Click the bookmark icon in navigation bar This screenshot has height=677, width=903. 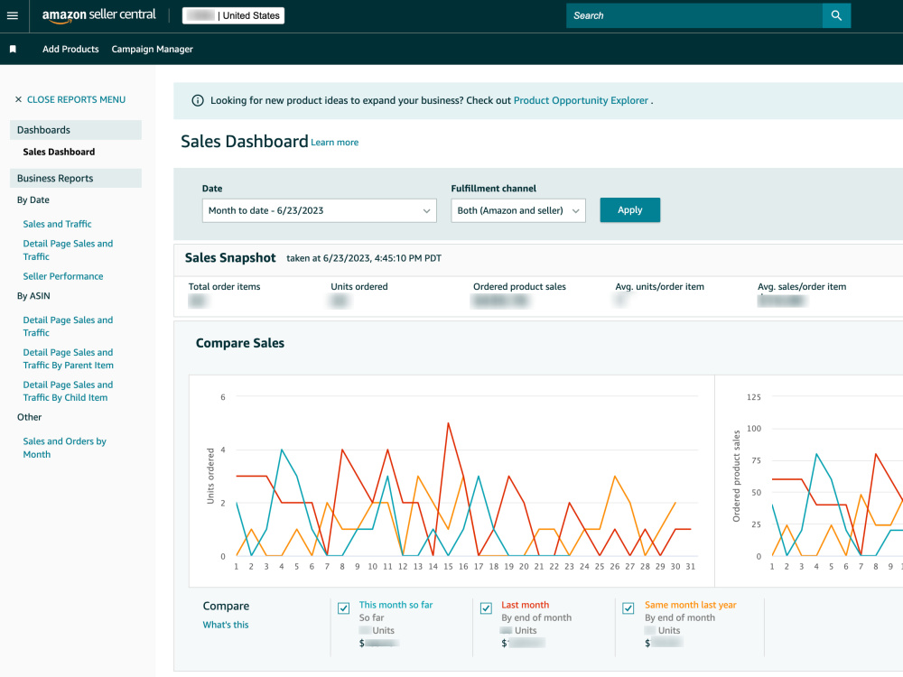click(x=13, y=49)
